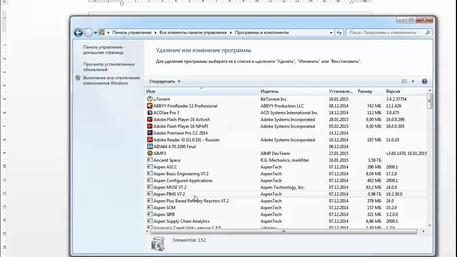457x257 pixels.
Task: Click the ABBYY FineReader 12 icon
Action: point(150,106)
